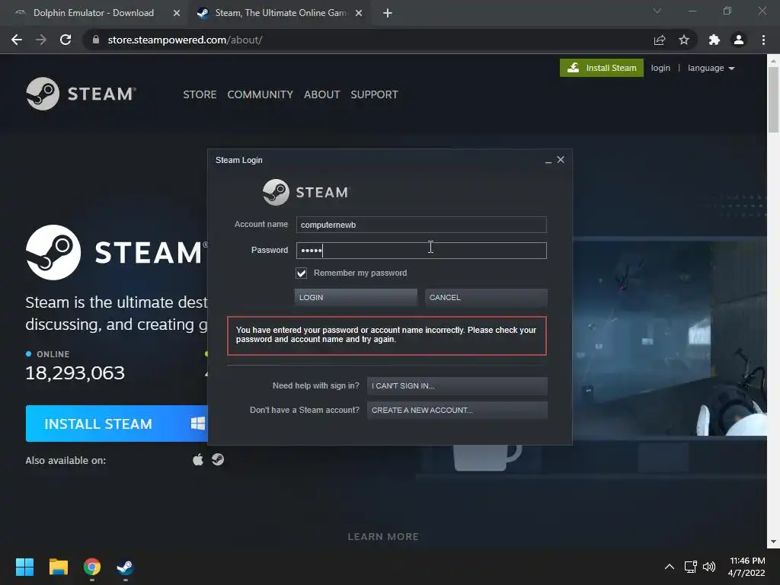The width and height of the screenshot is (780, 585).
Task: Click the page vertical scrollbar thumb
Action: coord(773,100)
